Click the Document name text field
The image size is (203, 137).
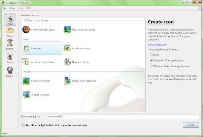tap(122, 117)
